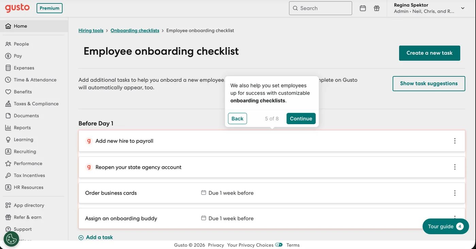Click the Learning lightbulb icon

pos(8,140)
